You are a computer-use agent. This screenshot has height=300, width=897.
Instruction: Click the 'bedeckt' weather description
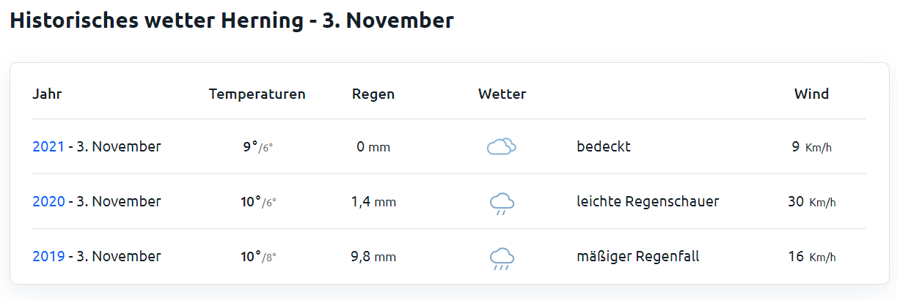coord(604,146)
